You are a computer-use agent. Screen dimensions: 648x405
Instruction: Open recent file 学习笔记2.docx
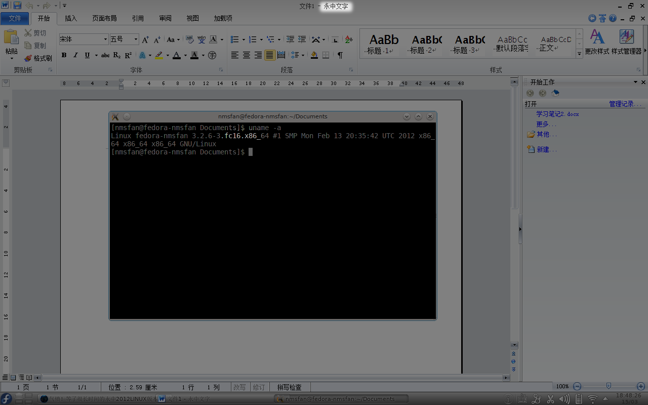tap(557, 114)
